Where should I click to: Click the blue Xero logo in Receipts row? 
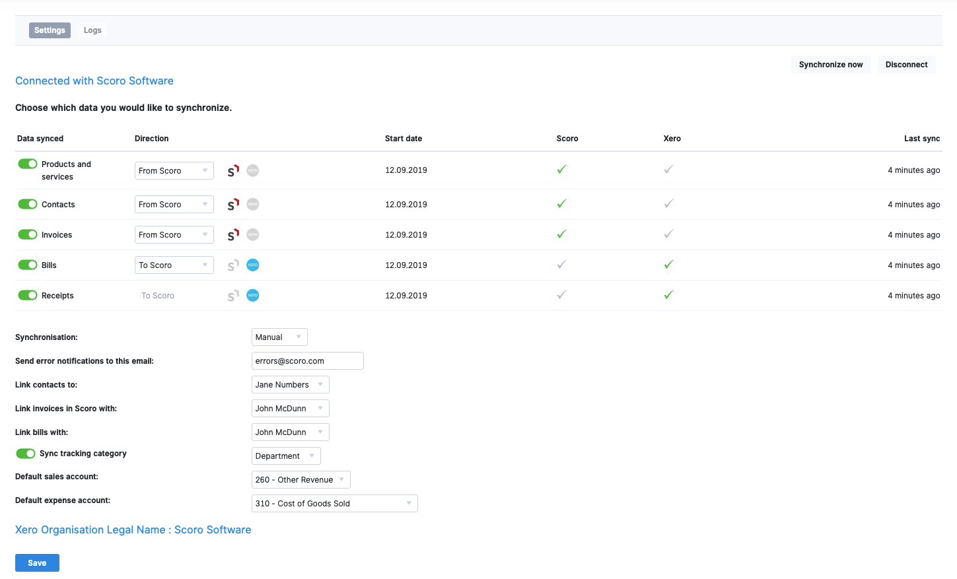point(253,296)
